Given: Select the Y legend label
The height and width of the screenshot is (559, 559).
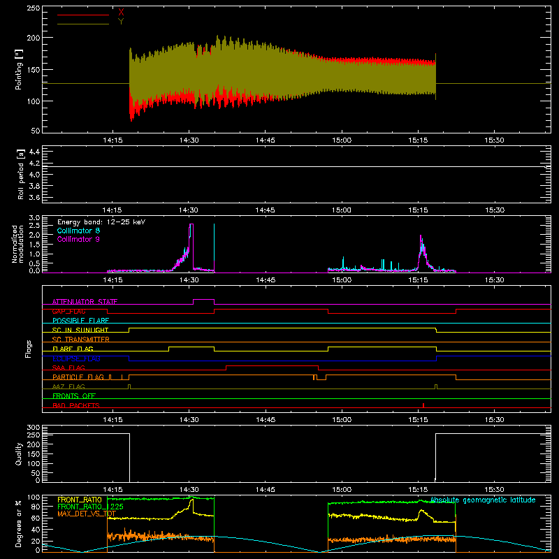Looking at the screenshot, I should (121, 22).
